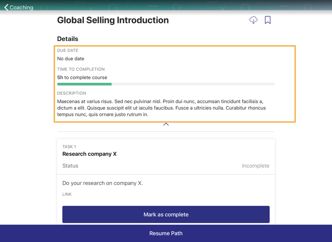This screenshot has height=242, width=332.
Task: Collapse the Details section with up chevron
Action: click(x=166, y=124)
